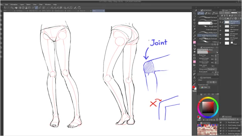Hide Layer 4 with its eye icon
The height and width of the screenshot is (136, 242).
click(x=220, y=22)
